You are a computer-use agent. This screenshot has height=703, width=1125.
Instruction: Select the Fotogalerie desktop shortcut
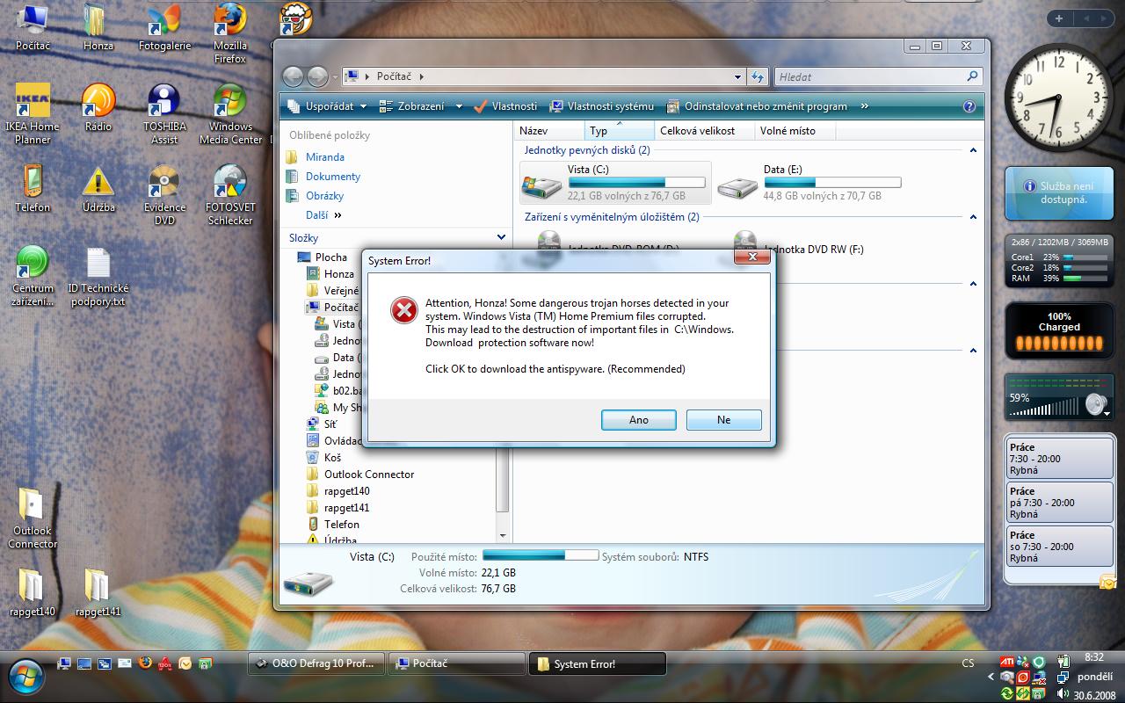click(x=164, y=28)
